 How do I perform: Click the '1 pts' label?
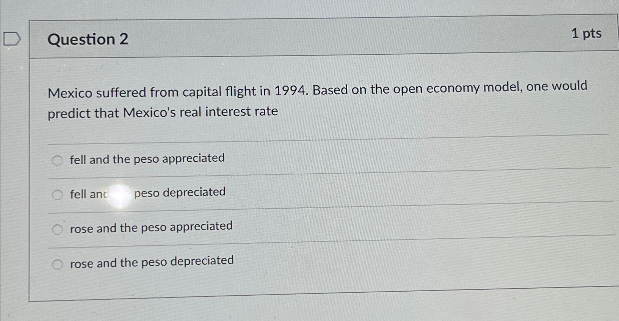click(x=587, y=34)
